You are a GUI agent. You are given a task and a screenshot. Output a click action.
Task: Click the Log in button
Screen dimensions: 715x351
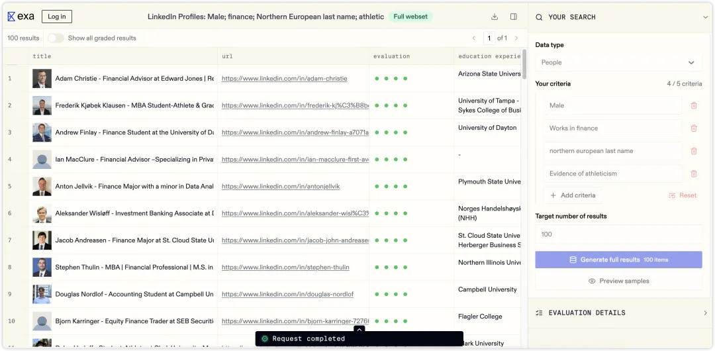point(56,17)
